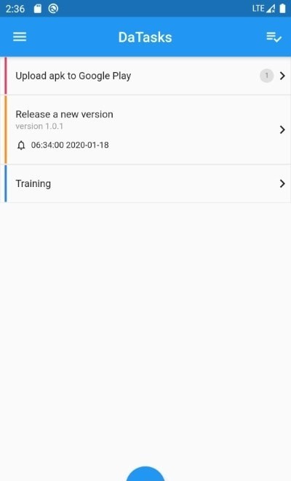Tap the subtask count badge showing 1
This screenshot has width=291, height=481.
pyautogui.click(x=267, y=76)
